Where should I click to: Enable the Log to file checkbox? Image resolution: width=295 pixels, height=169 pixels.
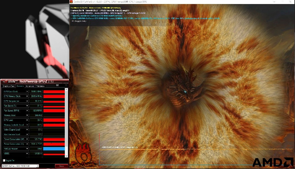(x=4, y=160)
